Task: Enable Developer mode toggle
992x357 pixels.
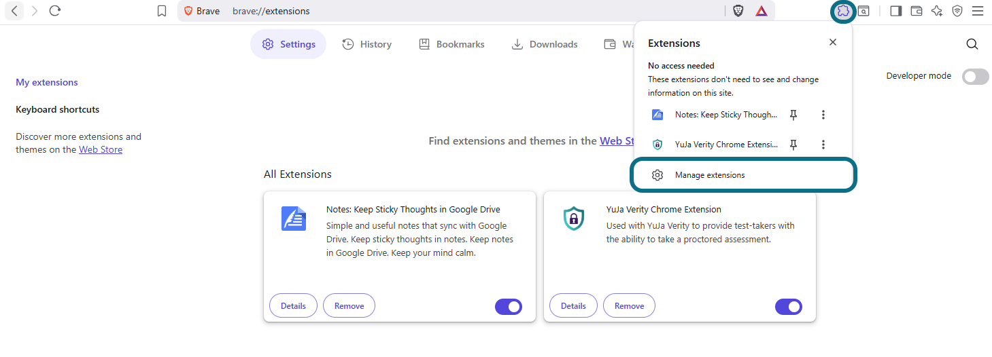Action: coord(976,76)
